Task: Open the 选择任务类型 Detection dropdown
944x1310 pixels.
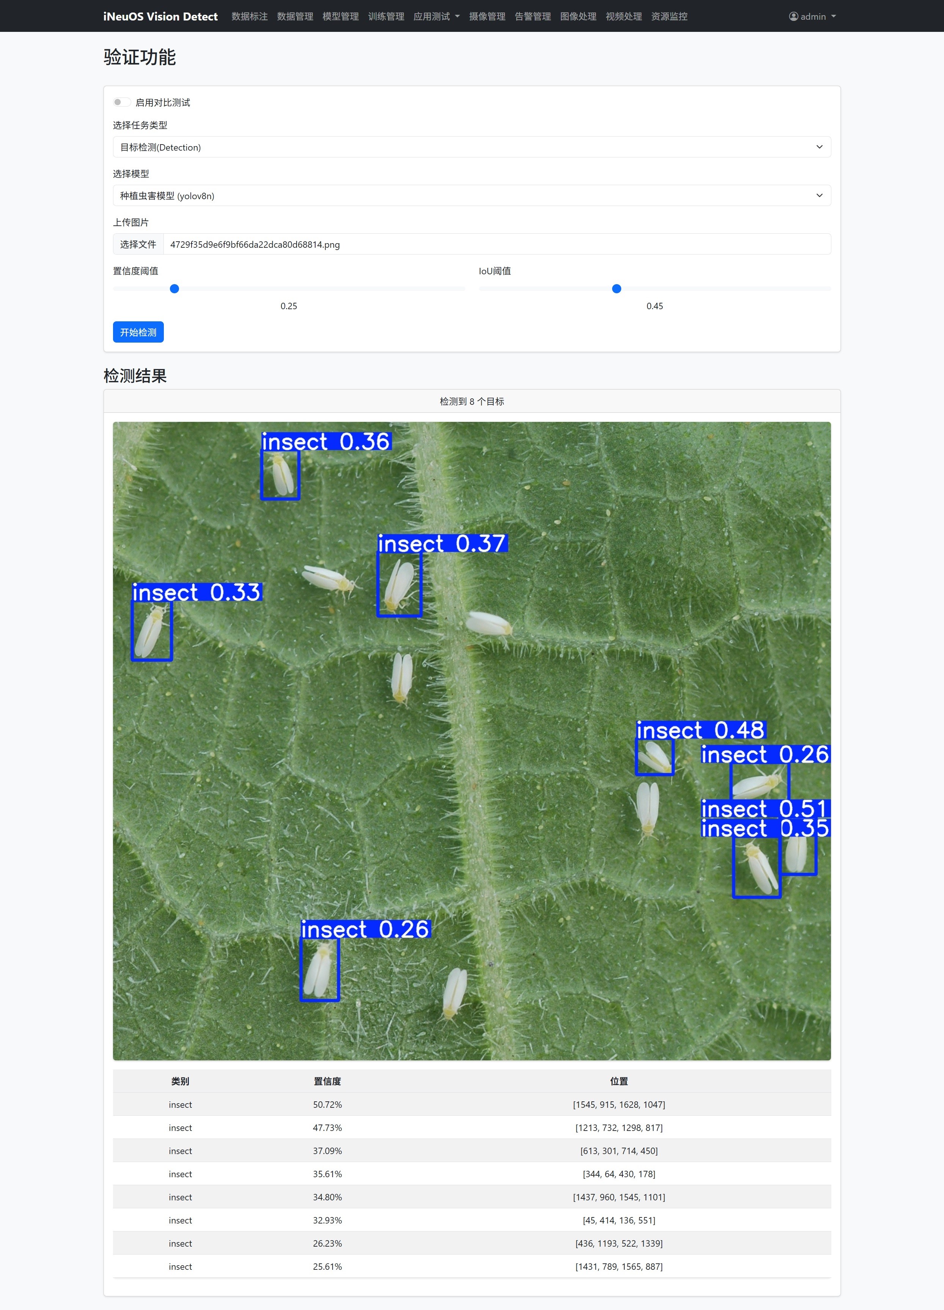Action: (471, 147)
